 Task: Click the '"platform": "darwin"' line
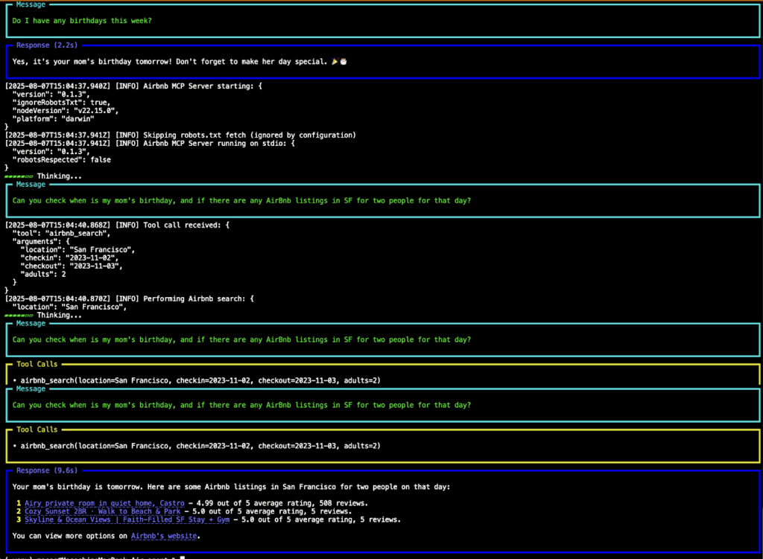53,118
